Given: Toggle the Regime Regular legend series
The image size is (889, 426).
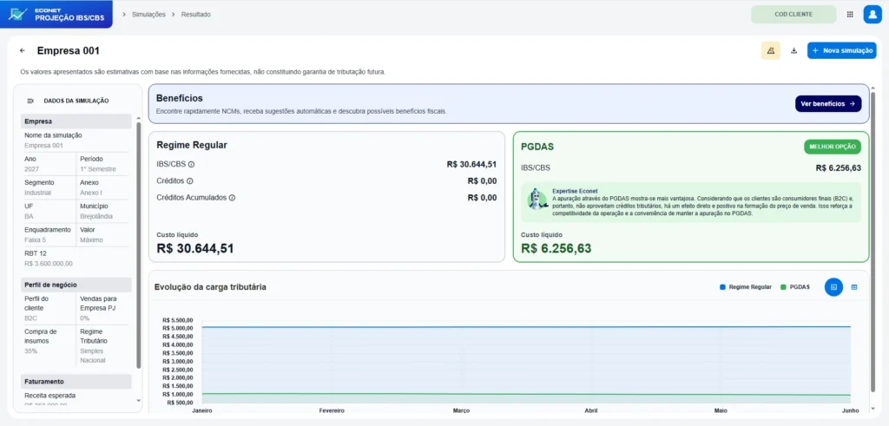Looking at the screenshot, I should point(745,287).
